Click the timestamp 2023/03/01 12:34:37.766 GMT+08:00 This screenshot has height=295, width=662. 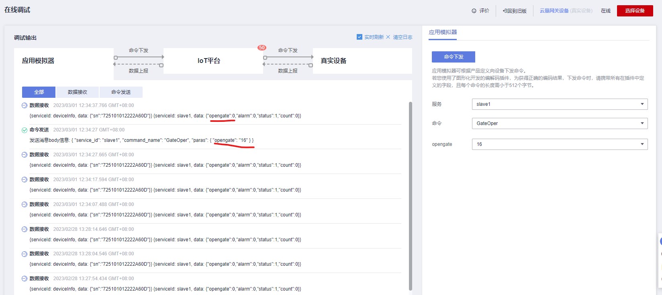click(x=94, y=105)
